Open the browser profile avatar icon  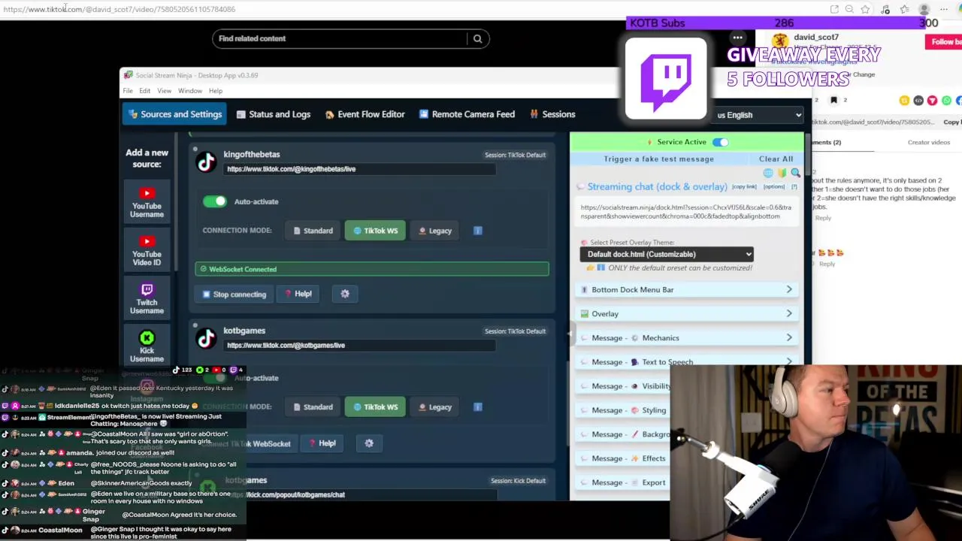pos(924,9)
